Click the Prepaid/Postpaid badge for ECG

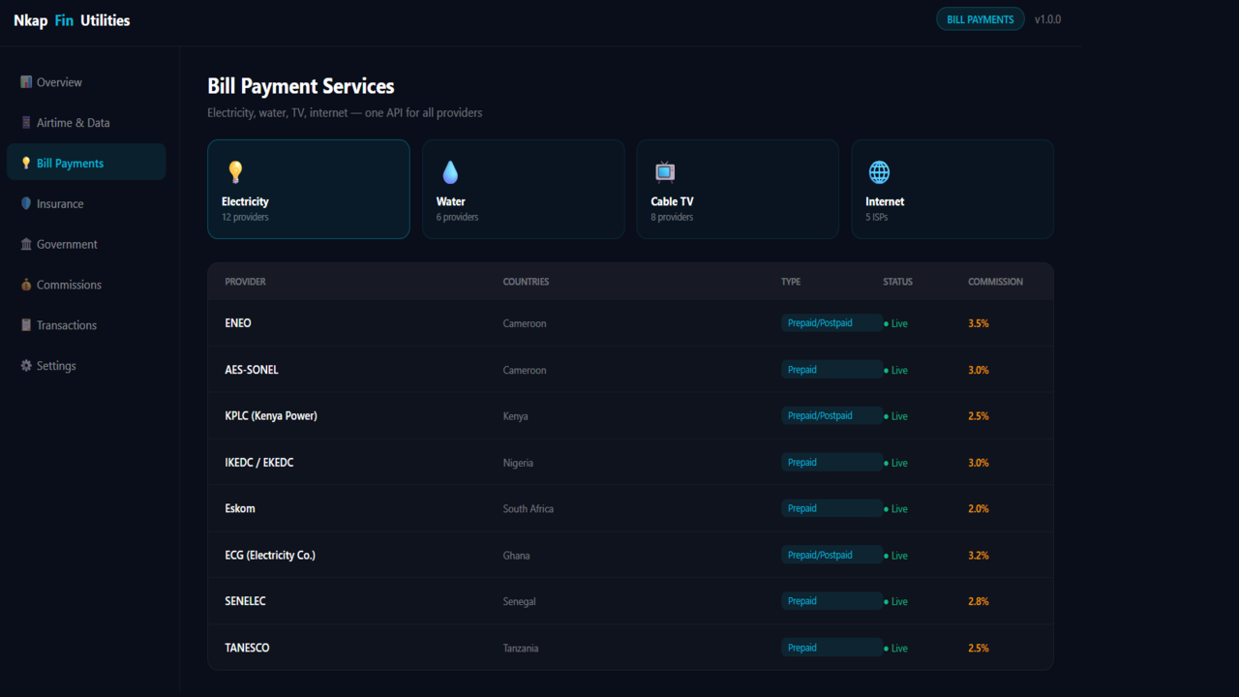(831, 555)
